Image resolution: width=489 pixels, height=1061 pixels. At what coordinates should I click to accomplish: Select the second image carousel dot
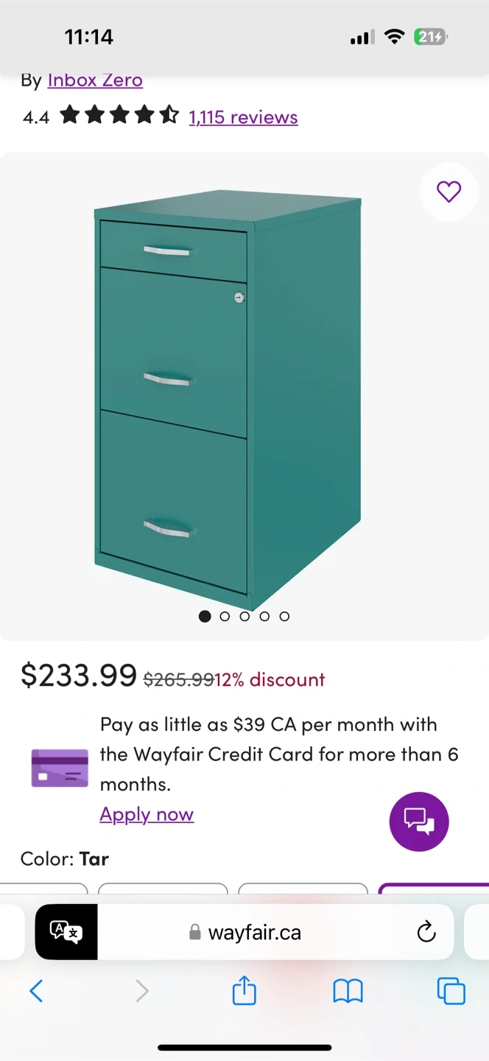(x=225, y=616)
